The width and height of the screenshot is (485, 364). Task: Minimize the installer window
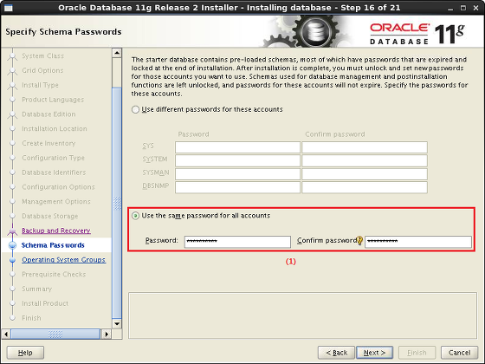450,8
